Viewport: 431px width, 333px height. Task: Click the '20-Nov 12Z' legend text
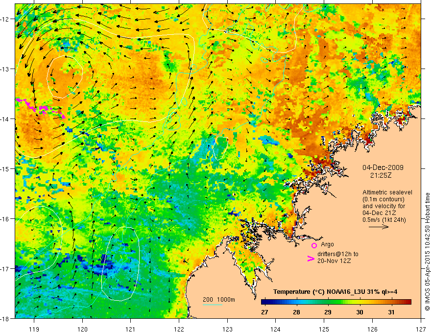[x=334, y=261]
